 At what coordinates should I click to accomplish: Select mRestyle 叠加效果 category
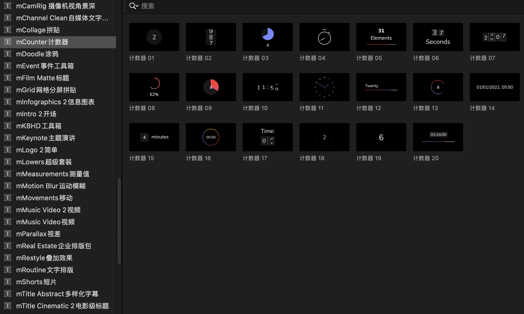(58, 258)
